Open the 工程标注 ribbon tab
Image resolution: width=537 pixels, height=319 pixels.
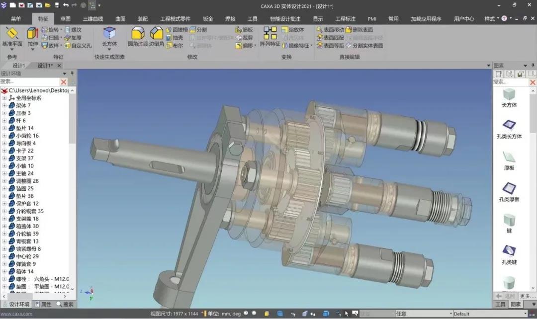click(345, 19)
